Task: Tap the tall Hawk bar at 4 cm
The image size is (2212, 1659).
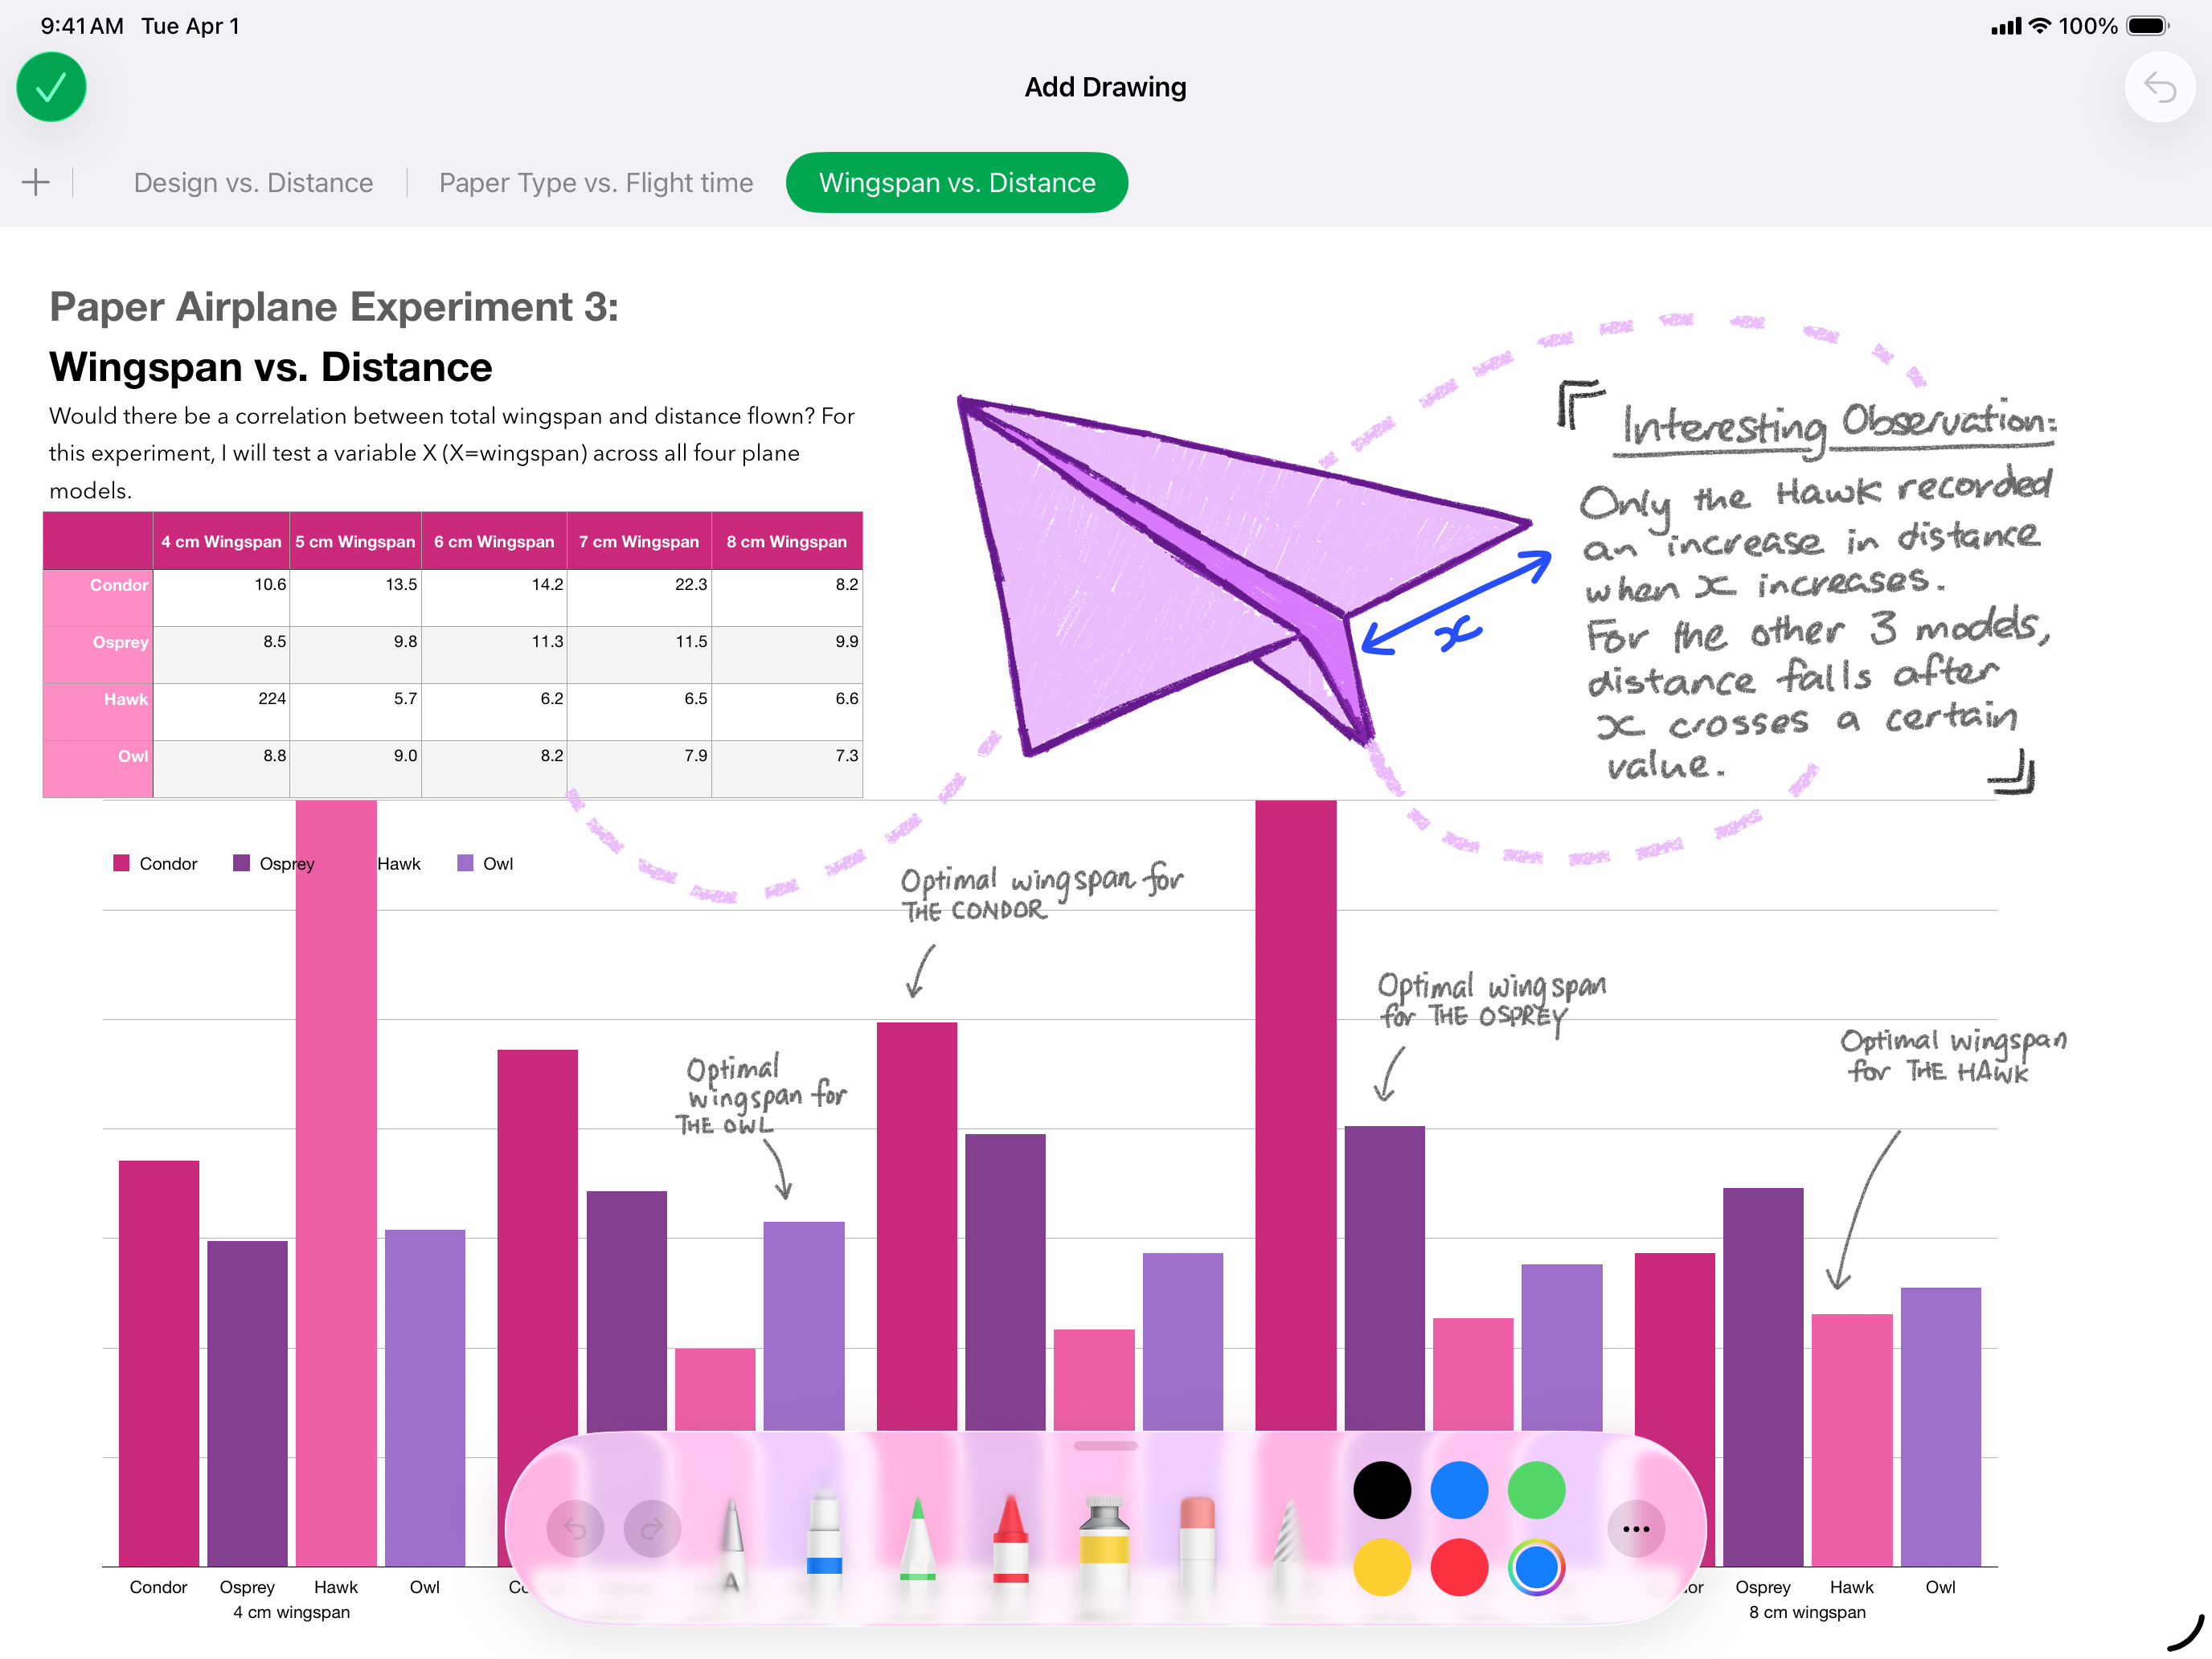Action: click(x=336, y=1183)
